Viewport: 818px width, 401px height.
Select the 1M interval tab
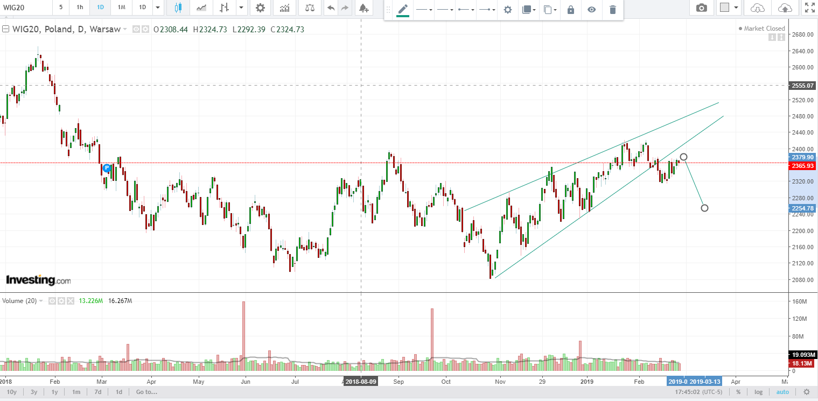pos(121,8)
